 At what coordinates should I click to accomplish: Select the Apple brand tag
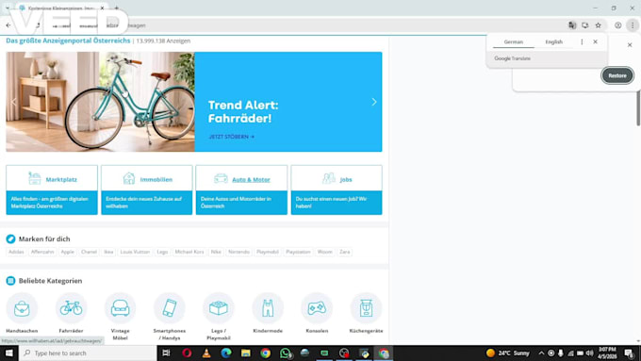[x=68, y=252]
